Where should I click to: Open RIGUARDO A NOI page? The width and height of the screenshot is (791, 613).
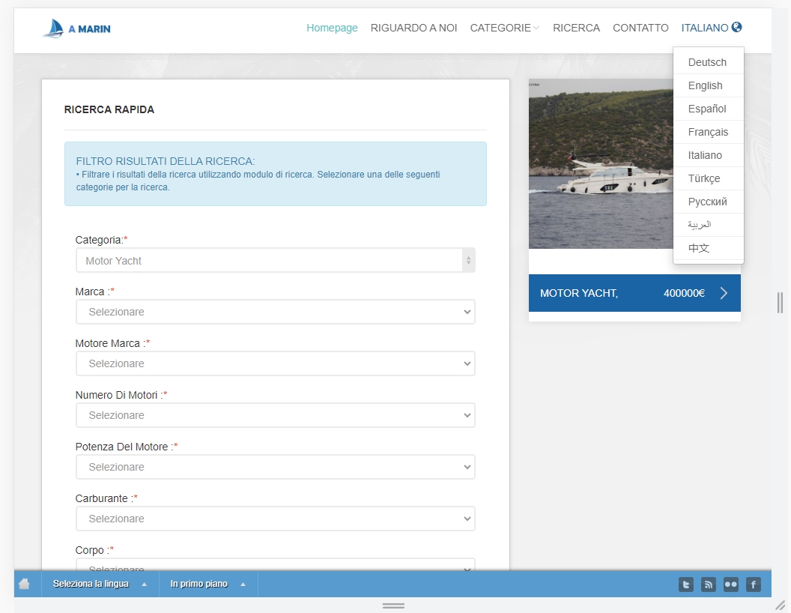(413, 28)
